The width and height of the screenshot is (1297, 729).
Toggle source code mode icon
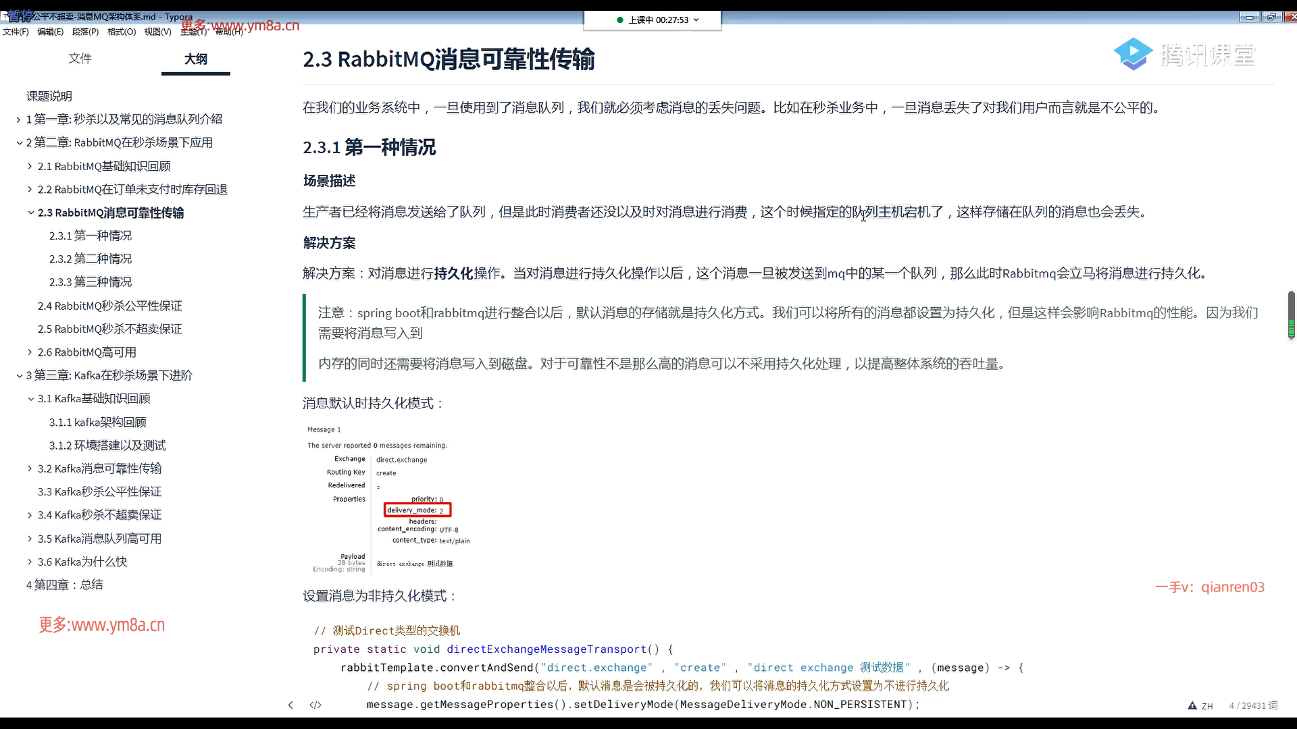[315, 705]
